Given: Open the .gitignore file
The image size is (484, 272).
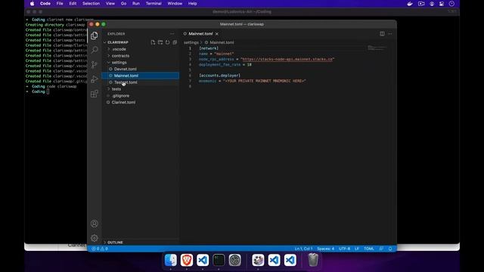Looking at the screenshot, I should click(x=141, y=96).
